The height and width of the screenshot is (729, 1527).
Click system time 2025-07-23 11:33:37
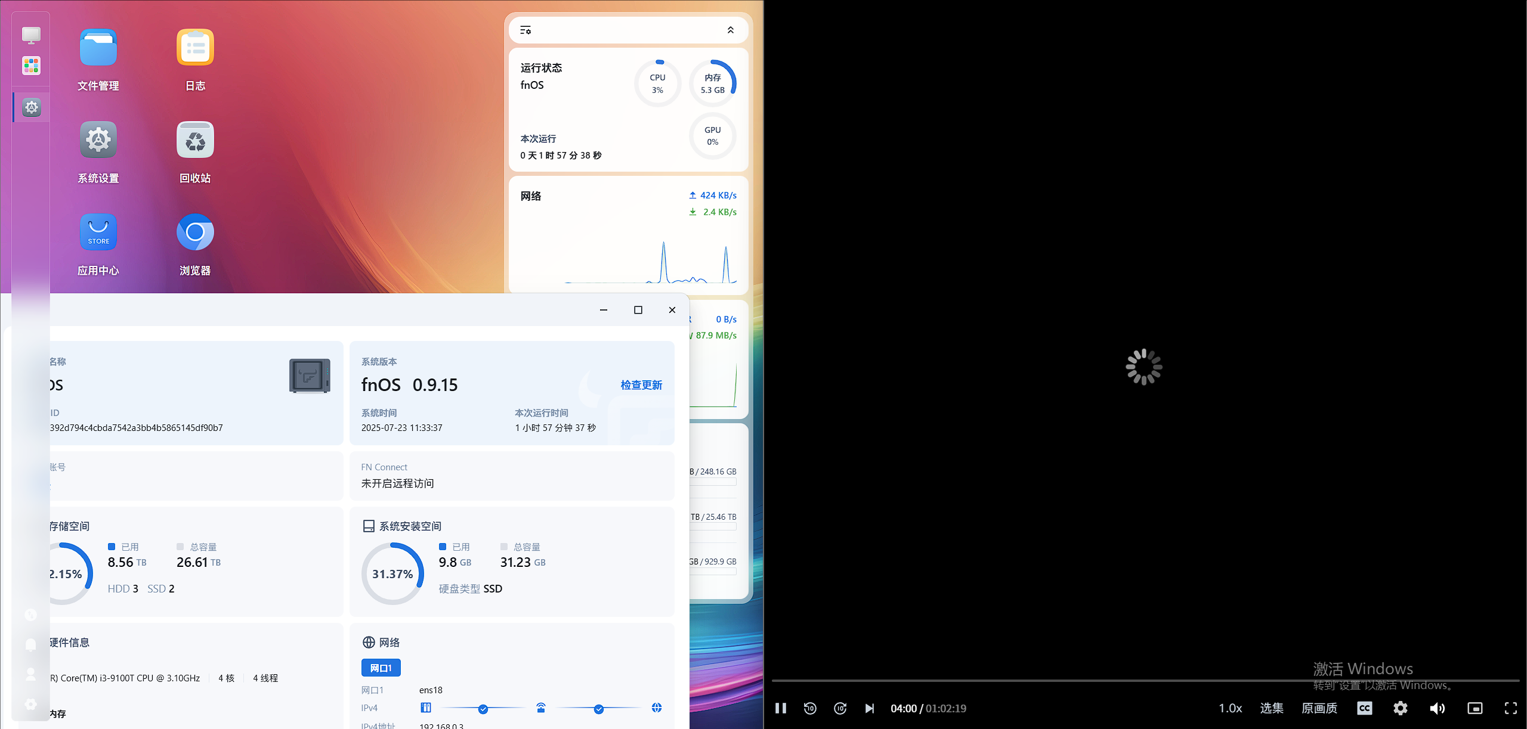click(402, 428)
